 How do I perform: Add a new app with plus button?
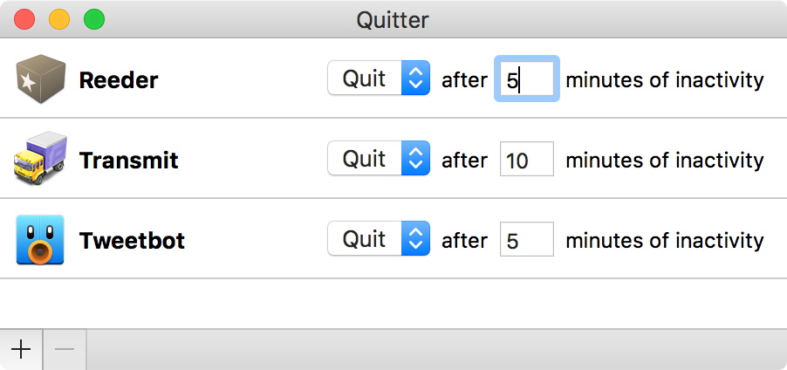(x=21, y=349)
